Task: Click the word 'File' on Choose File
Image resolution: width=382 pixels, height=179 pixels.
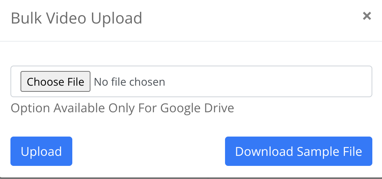Action: click(x=76, y=82)
